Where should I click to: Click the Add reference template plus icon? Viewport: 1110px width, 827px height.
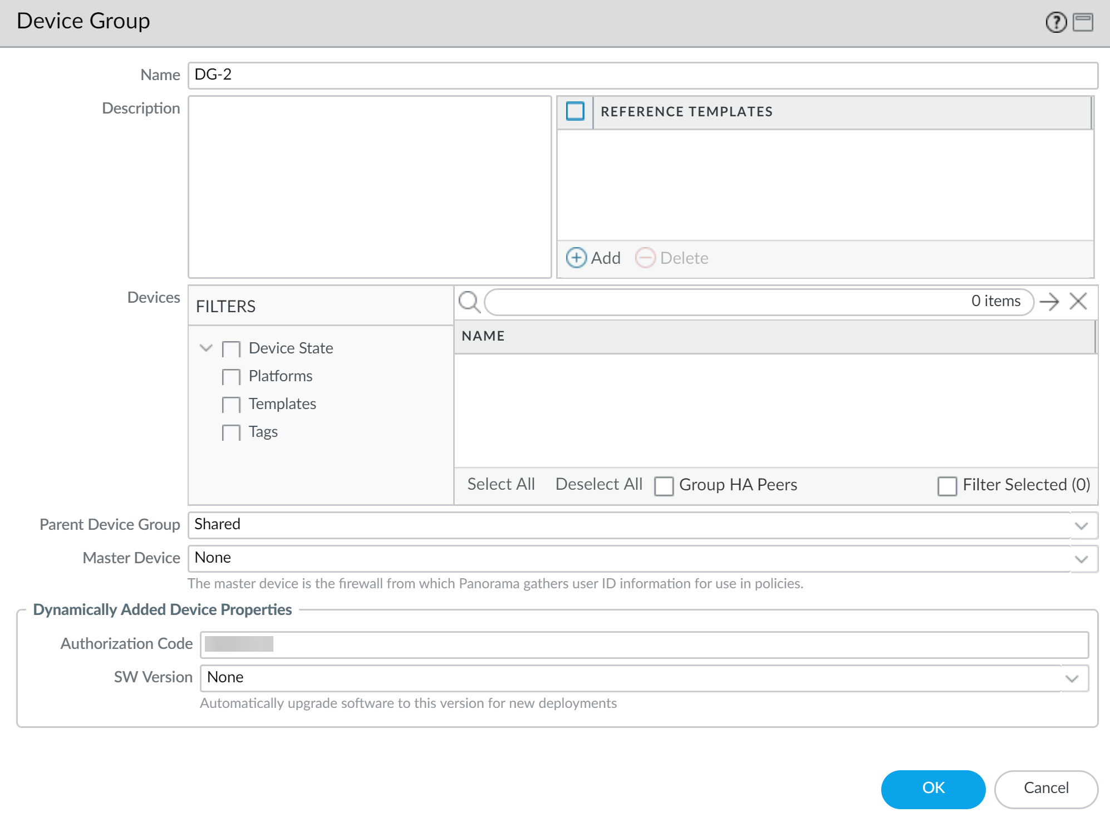click(576, 258)
